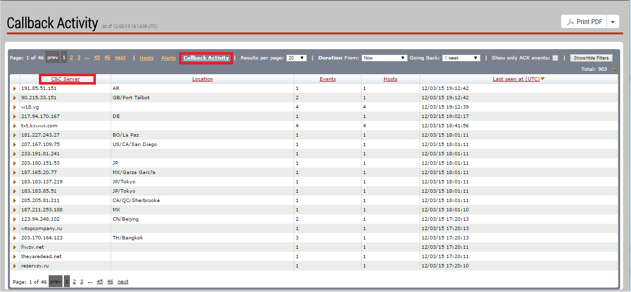Sort by Events column header
The width and height of the screenshot is (631, 292).
(x=328, y=79)
